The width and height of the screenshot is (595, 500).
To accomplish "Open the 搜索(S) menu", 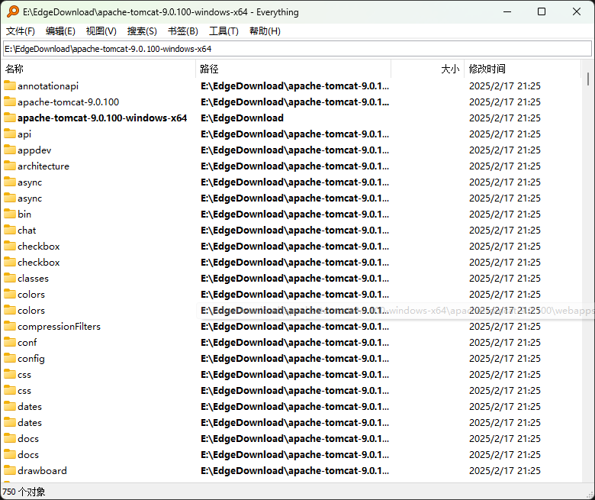I will tap(142, 31).
